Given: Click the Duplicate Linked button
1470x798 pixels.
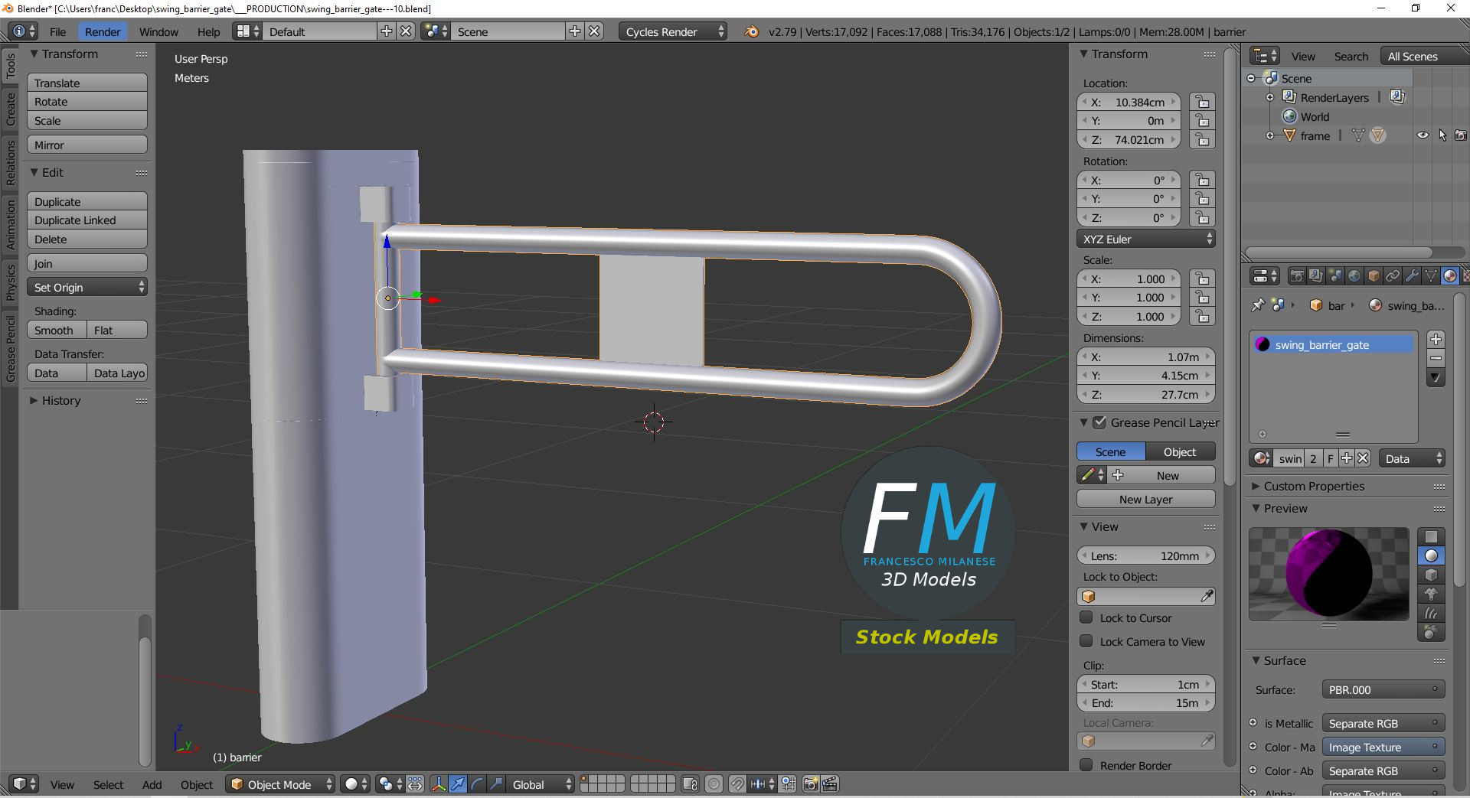Looking at the screenshot, I should click(87, 220).
